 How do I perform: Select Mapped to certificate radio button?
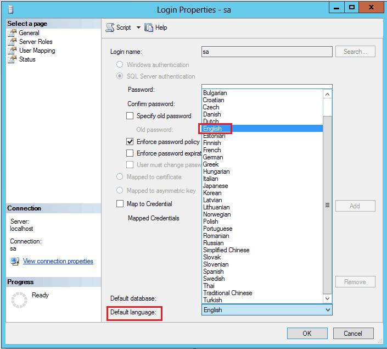click(x=120, y=176)
